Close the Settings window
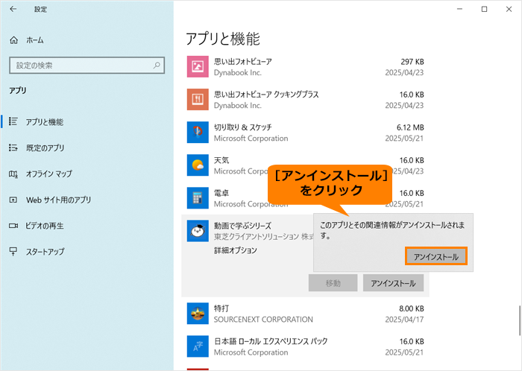 tap(509, 9)
